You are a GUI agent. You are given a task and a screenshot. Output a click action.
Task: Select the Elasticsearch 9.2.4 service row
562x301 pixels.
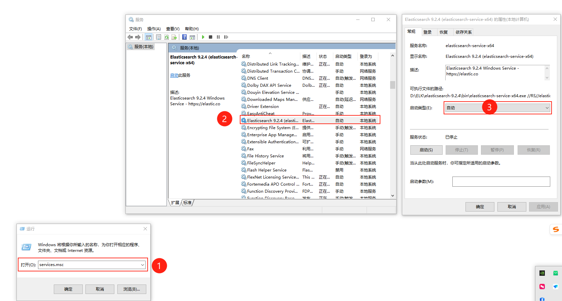[x=310, y=120]
